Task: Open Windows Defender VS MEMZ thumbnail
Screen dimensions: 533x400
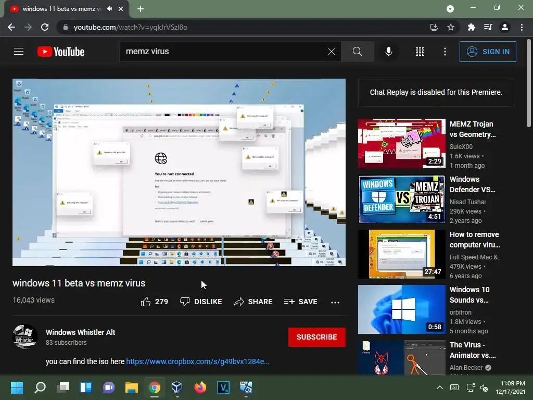Action: (x=401, y=199)
